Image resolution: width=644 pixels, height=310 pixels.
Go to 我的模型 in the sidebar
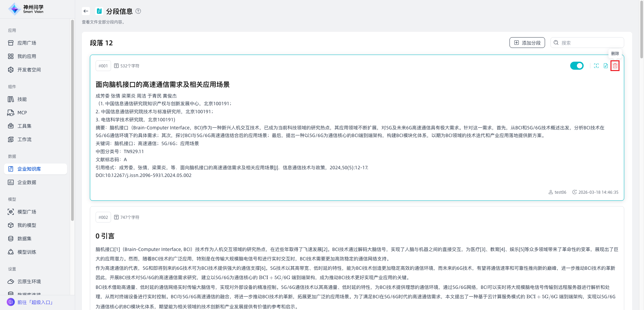coord(36,225)
